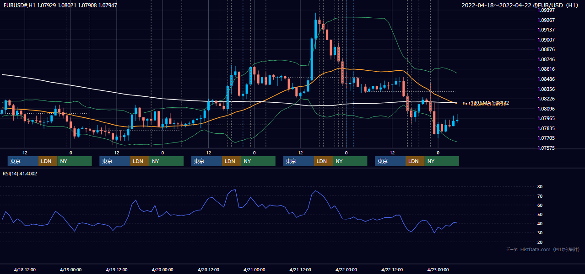585x274 pixels.
Task: Click the 4/18 12:00 date label
Action: [25, 269]
